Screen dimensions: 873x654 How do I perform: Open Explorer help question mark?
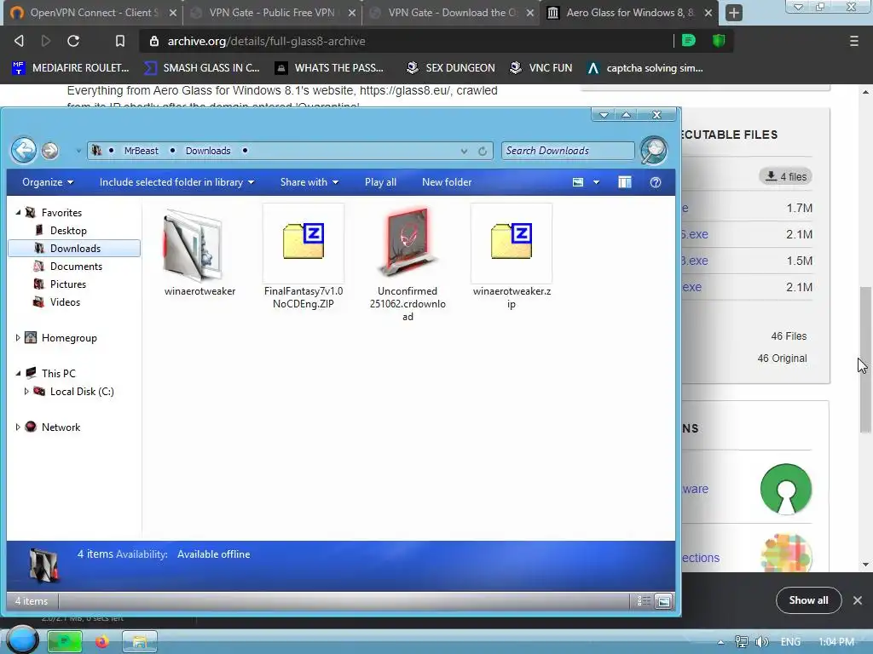point(656,182)
